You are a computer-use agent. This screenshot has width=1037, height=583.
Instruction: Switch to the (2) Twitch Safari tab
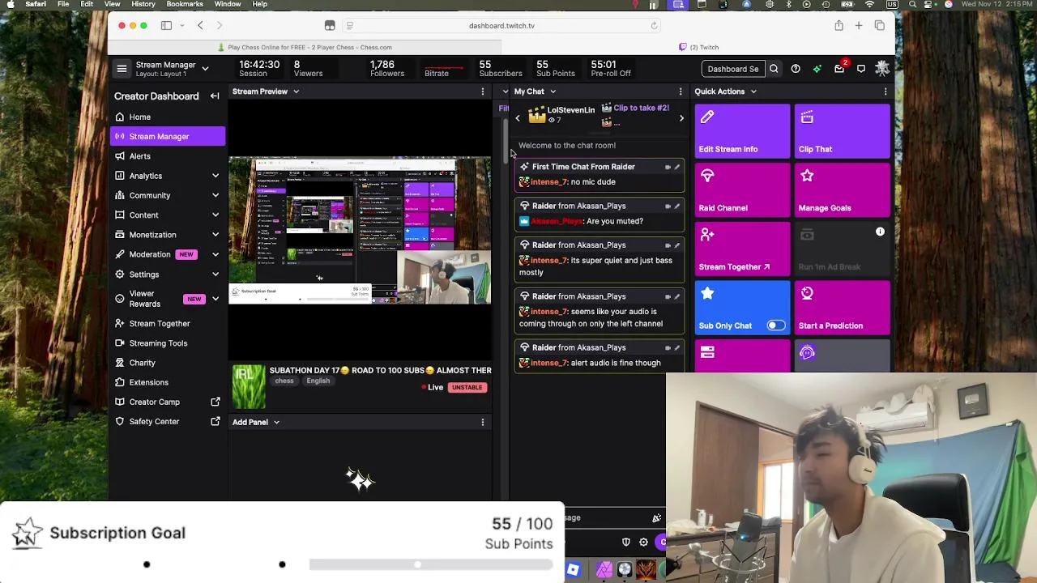tap(698, 47)
